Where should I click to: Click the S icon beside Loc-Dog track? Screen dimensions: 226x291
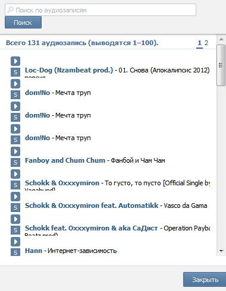click(15, 72)
